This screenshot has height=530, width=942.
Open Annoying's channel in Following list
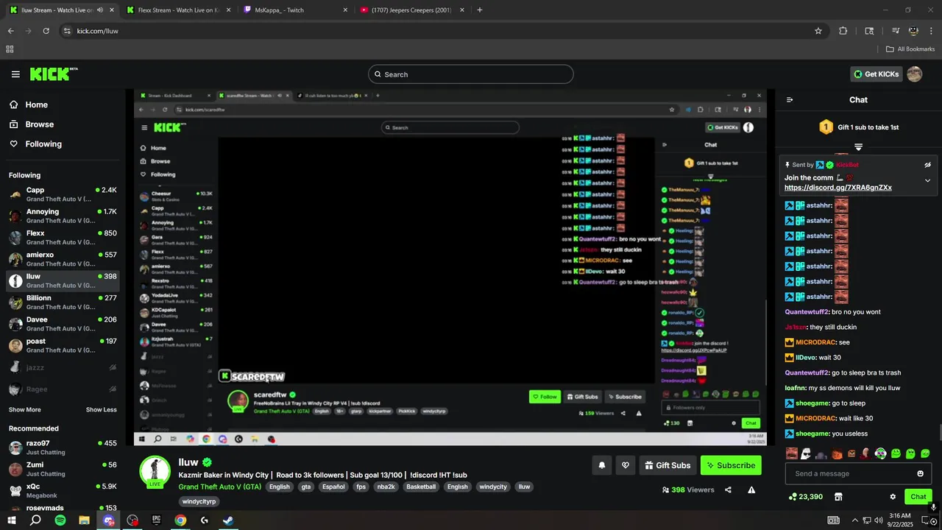(x=63, y=216)
